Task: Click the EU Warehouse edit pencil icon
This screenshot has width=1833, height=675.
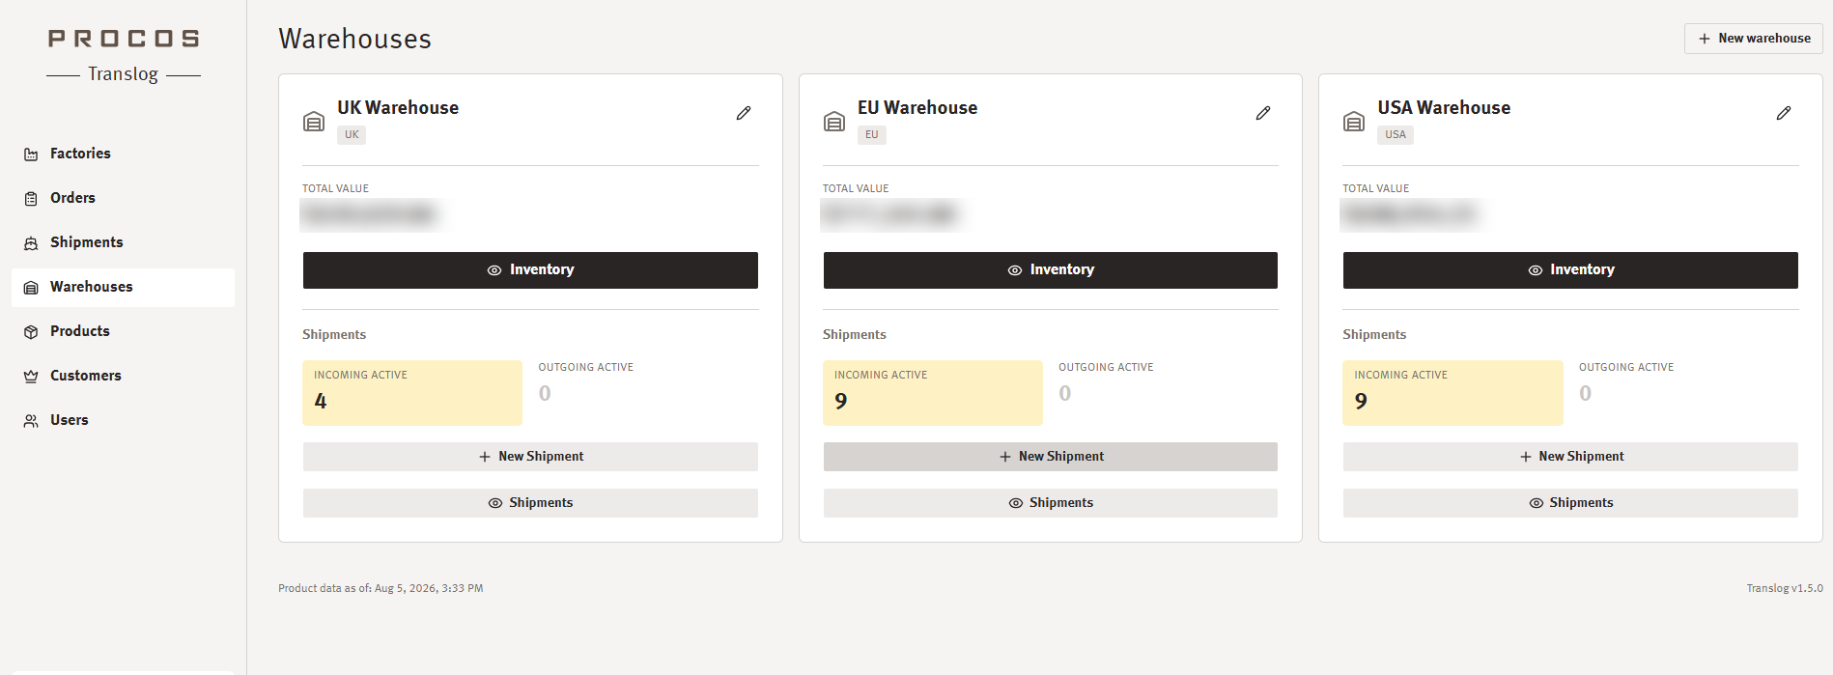Action: pyautogui.click(x=1263, y=114)
